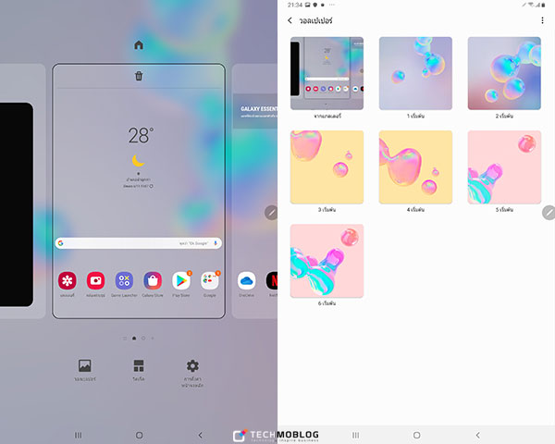The width and height of the screenshot is (555, 444).
Task: Launch the red Camera app
Action: tap(95, 281)
